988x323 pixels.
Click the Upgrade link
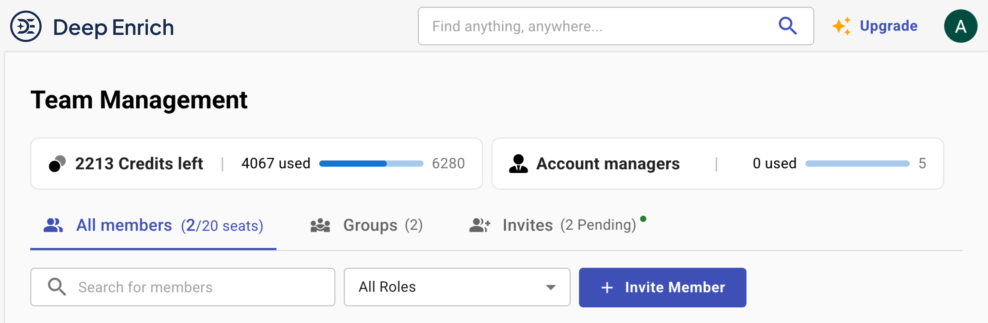click(888, 26)
